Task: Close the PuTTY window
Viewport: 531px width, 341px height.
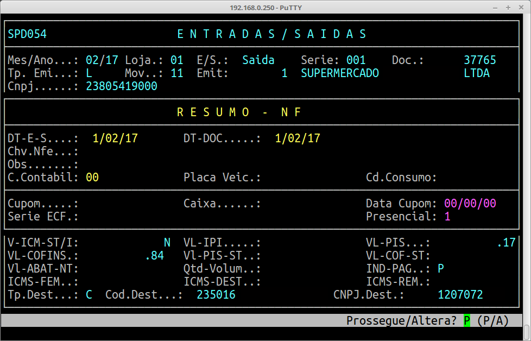Action: [520, 8]
